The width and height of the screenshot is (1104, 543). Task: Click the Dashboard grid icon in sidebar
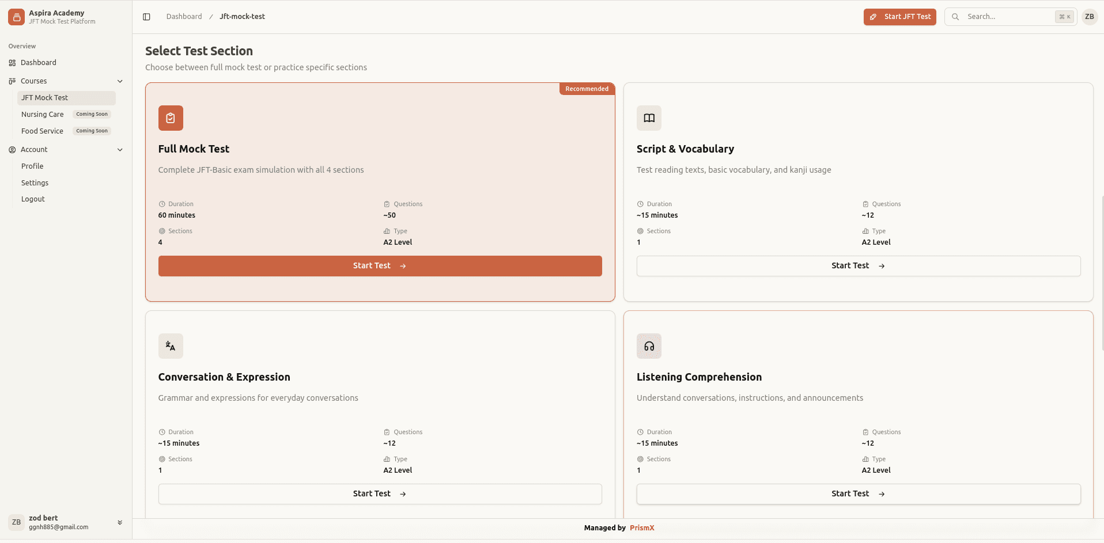click(x=12, y=63)
